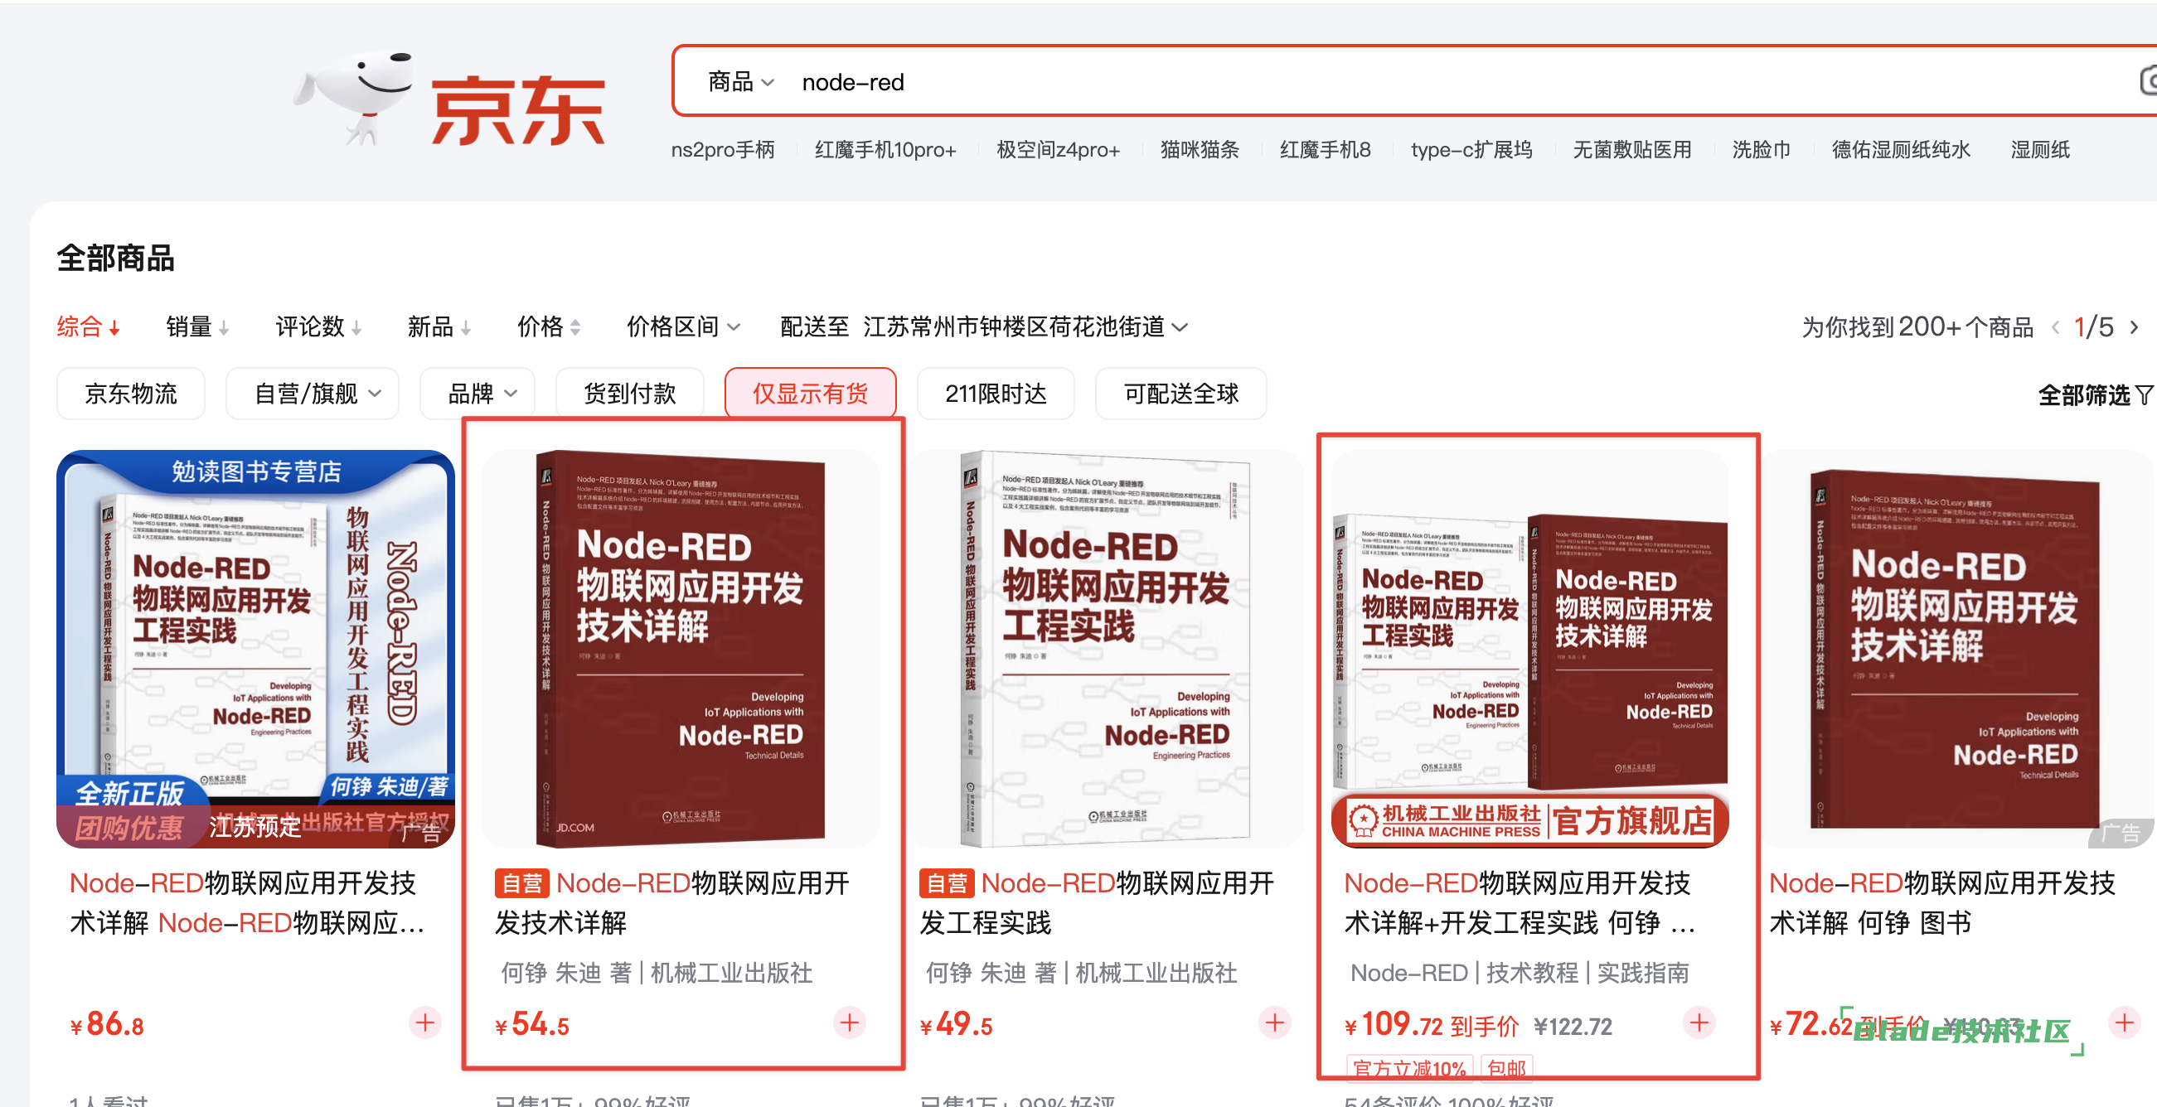Open title 技术详解 何铮 图书
Viewport: 2157px width, 1107px height.
[1942, 903]
